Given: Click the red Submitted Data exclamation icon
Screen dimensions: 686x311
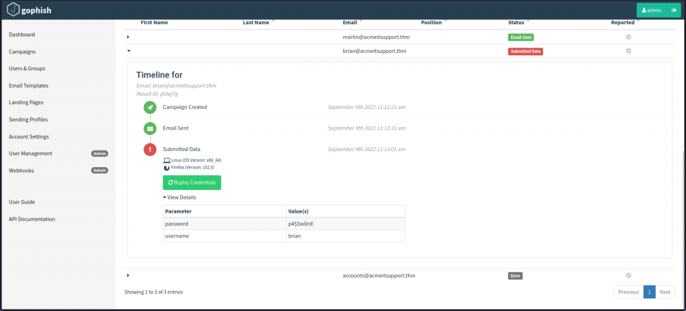Looking at the screenshot, I should 151,150.
